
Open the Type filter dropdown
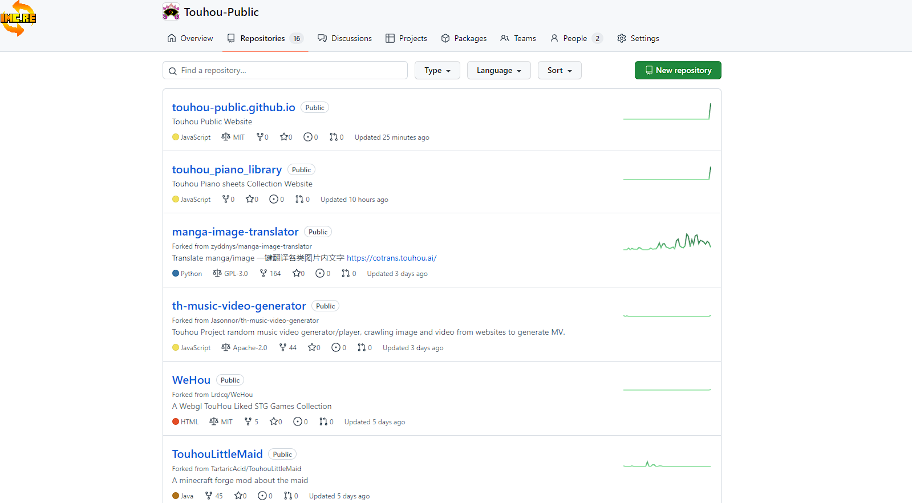(437, 71)
